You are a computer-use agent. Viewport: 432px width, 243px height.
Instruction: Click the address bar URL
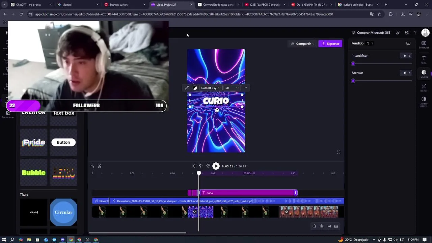[x=184, y=14]
